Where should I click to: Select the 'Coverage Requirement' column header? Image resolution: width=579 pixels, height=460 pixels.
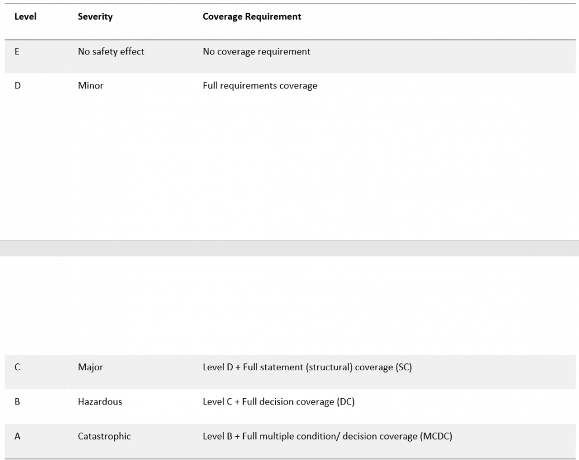coord(252,17)
